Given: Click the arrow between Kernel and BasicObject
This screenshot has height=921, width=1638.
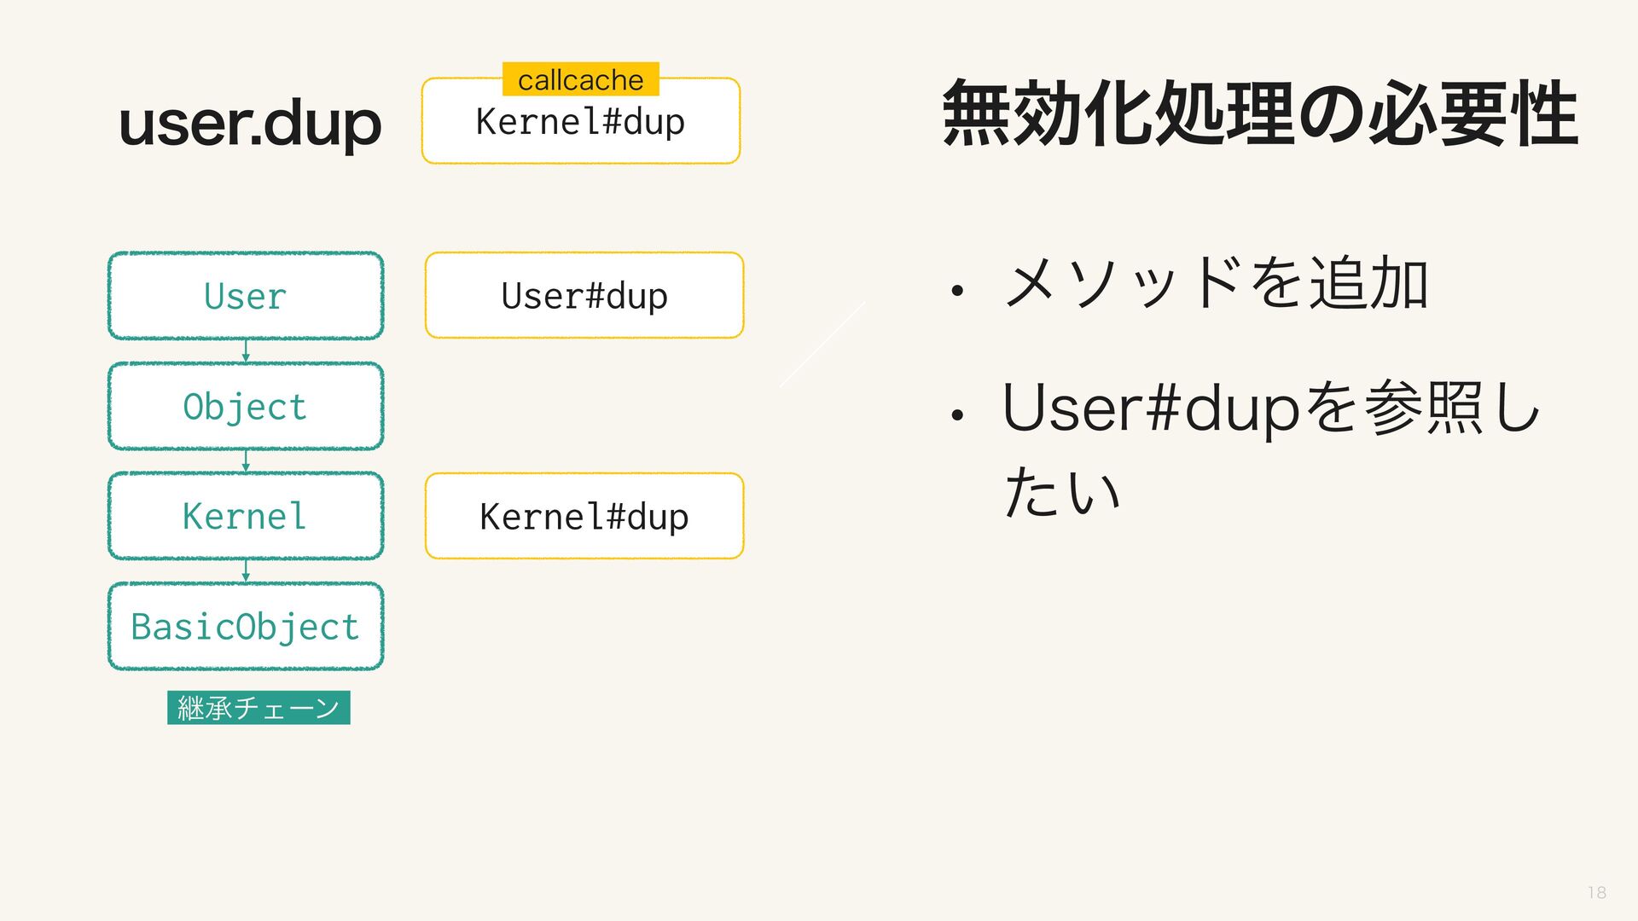Looking at the screenshot, I should [x=246, y=571].
